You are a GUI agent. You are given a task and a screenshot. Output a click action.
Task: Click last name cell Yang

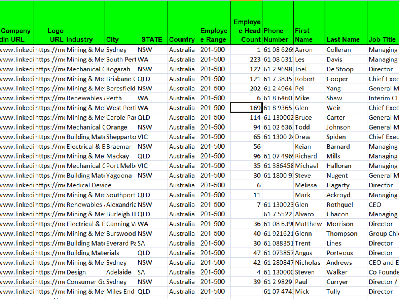tap(346, 89)
